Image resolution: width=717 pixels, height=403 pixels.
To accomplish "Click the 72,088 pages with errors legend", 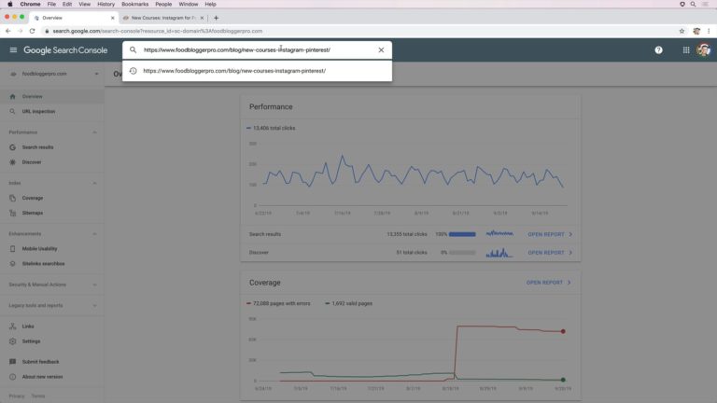I will point(278,303).
